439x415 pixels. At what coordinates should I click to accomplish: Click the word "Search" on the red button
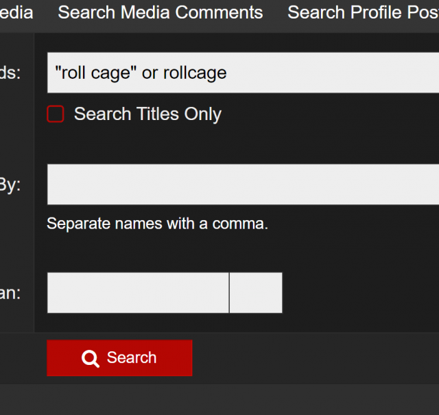(x=132, y=358)
